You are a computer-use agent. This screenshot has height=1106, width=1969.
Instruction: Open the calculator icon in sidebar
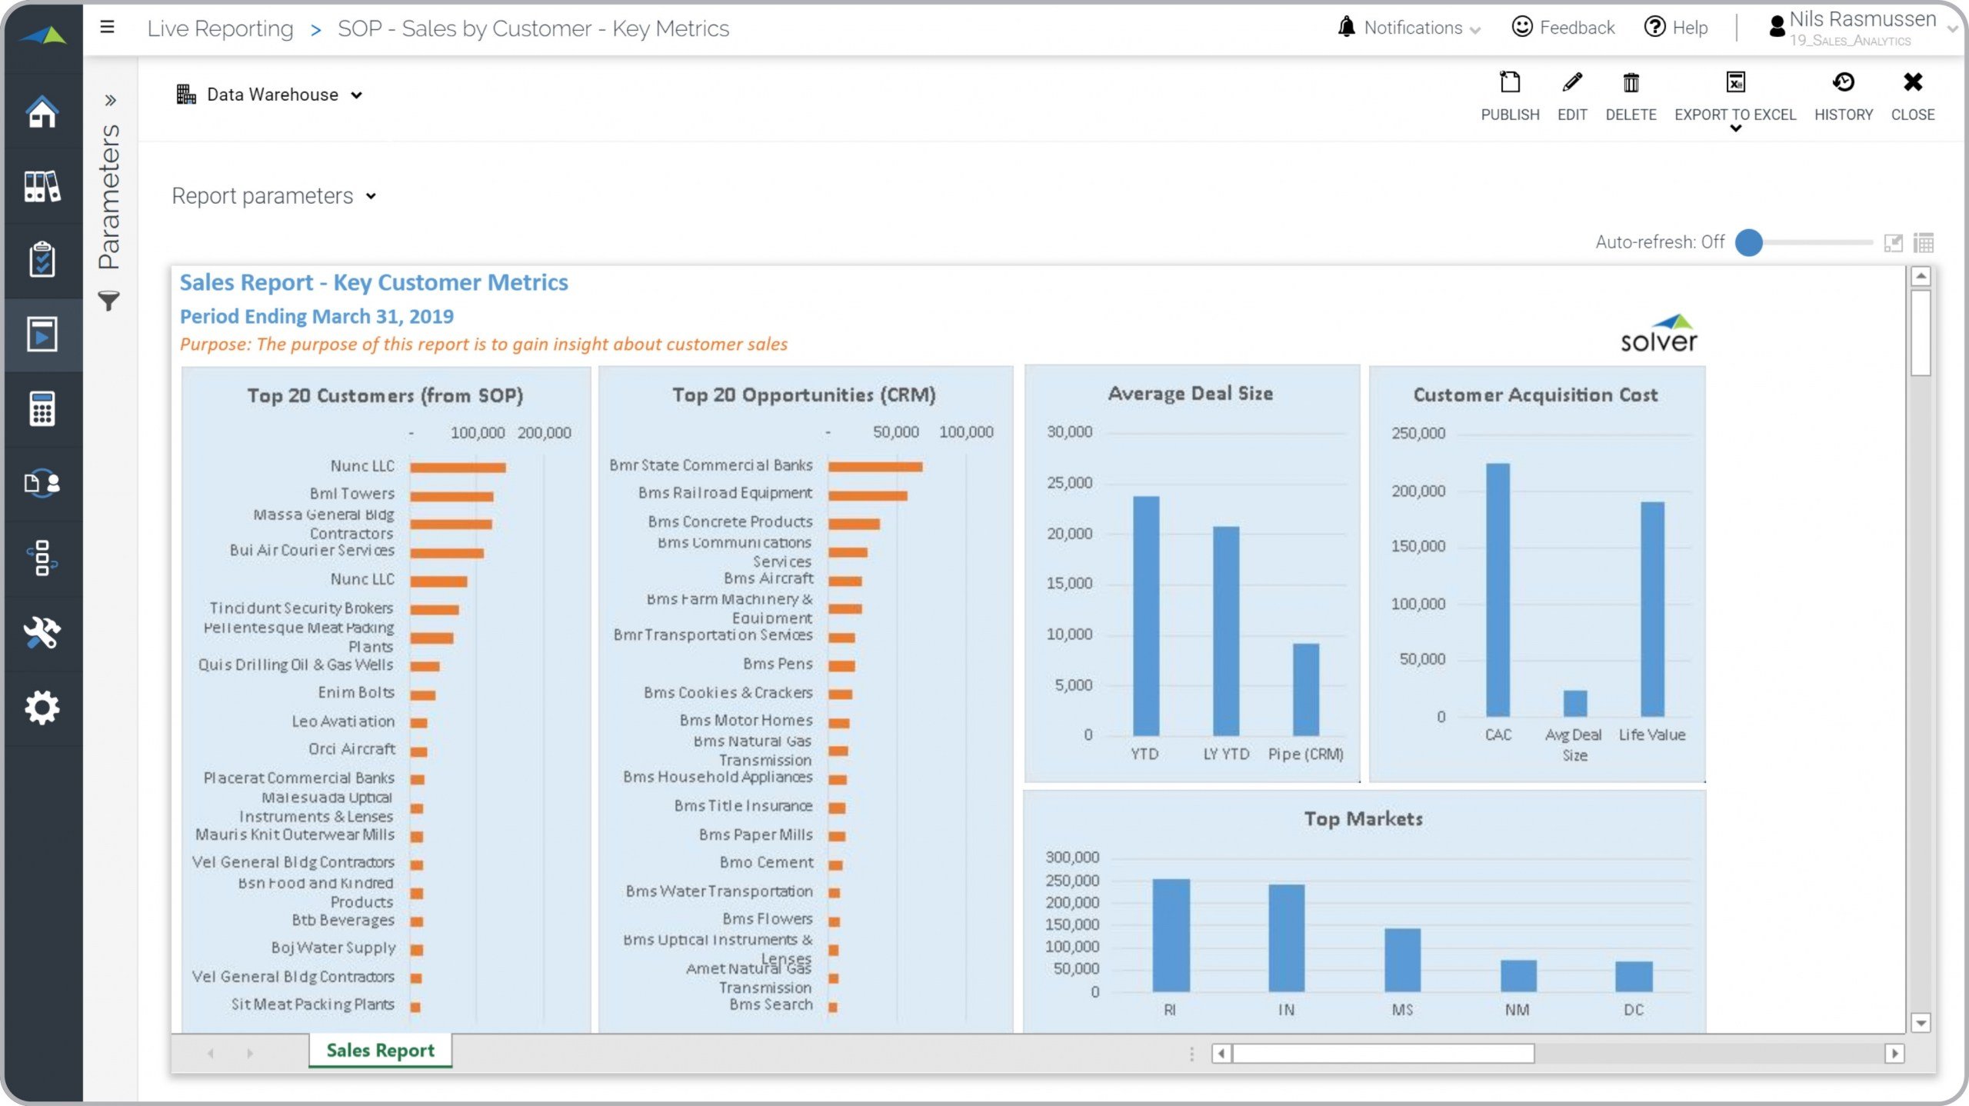tap(42, 408)
